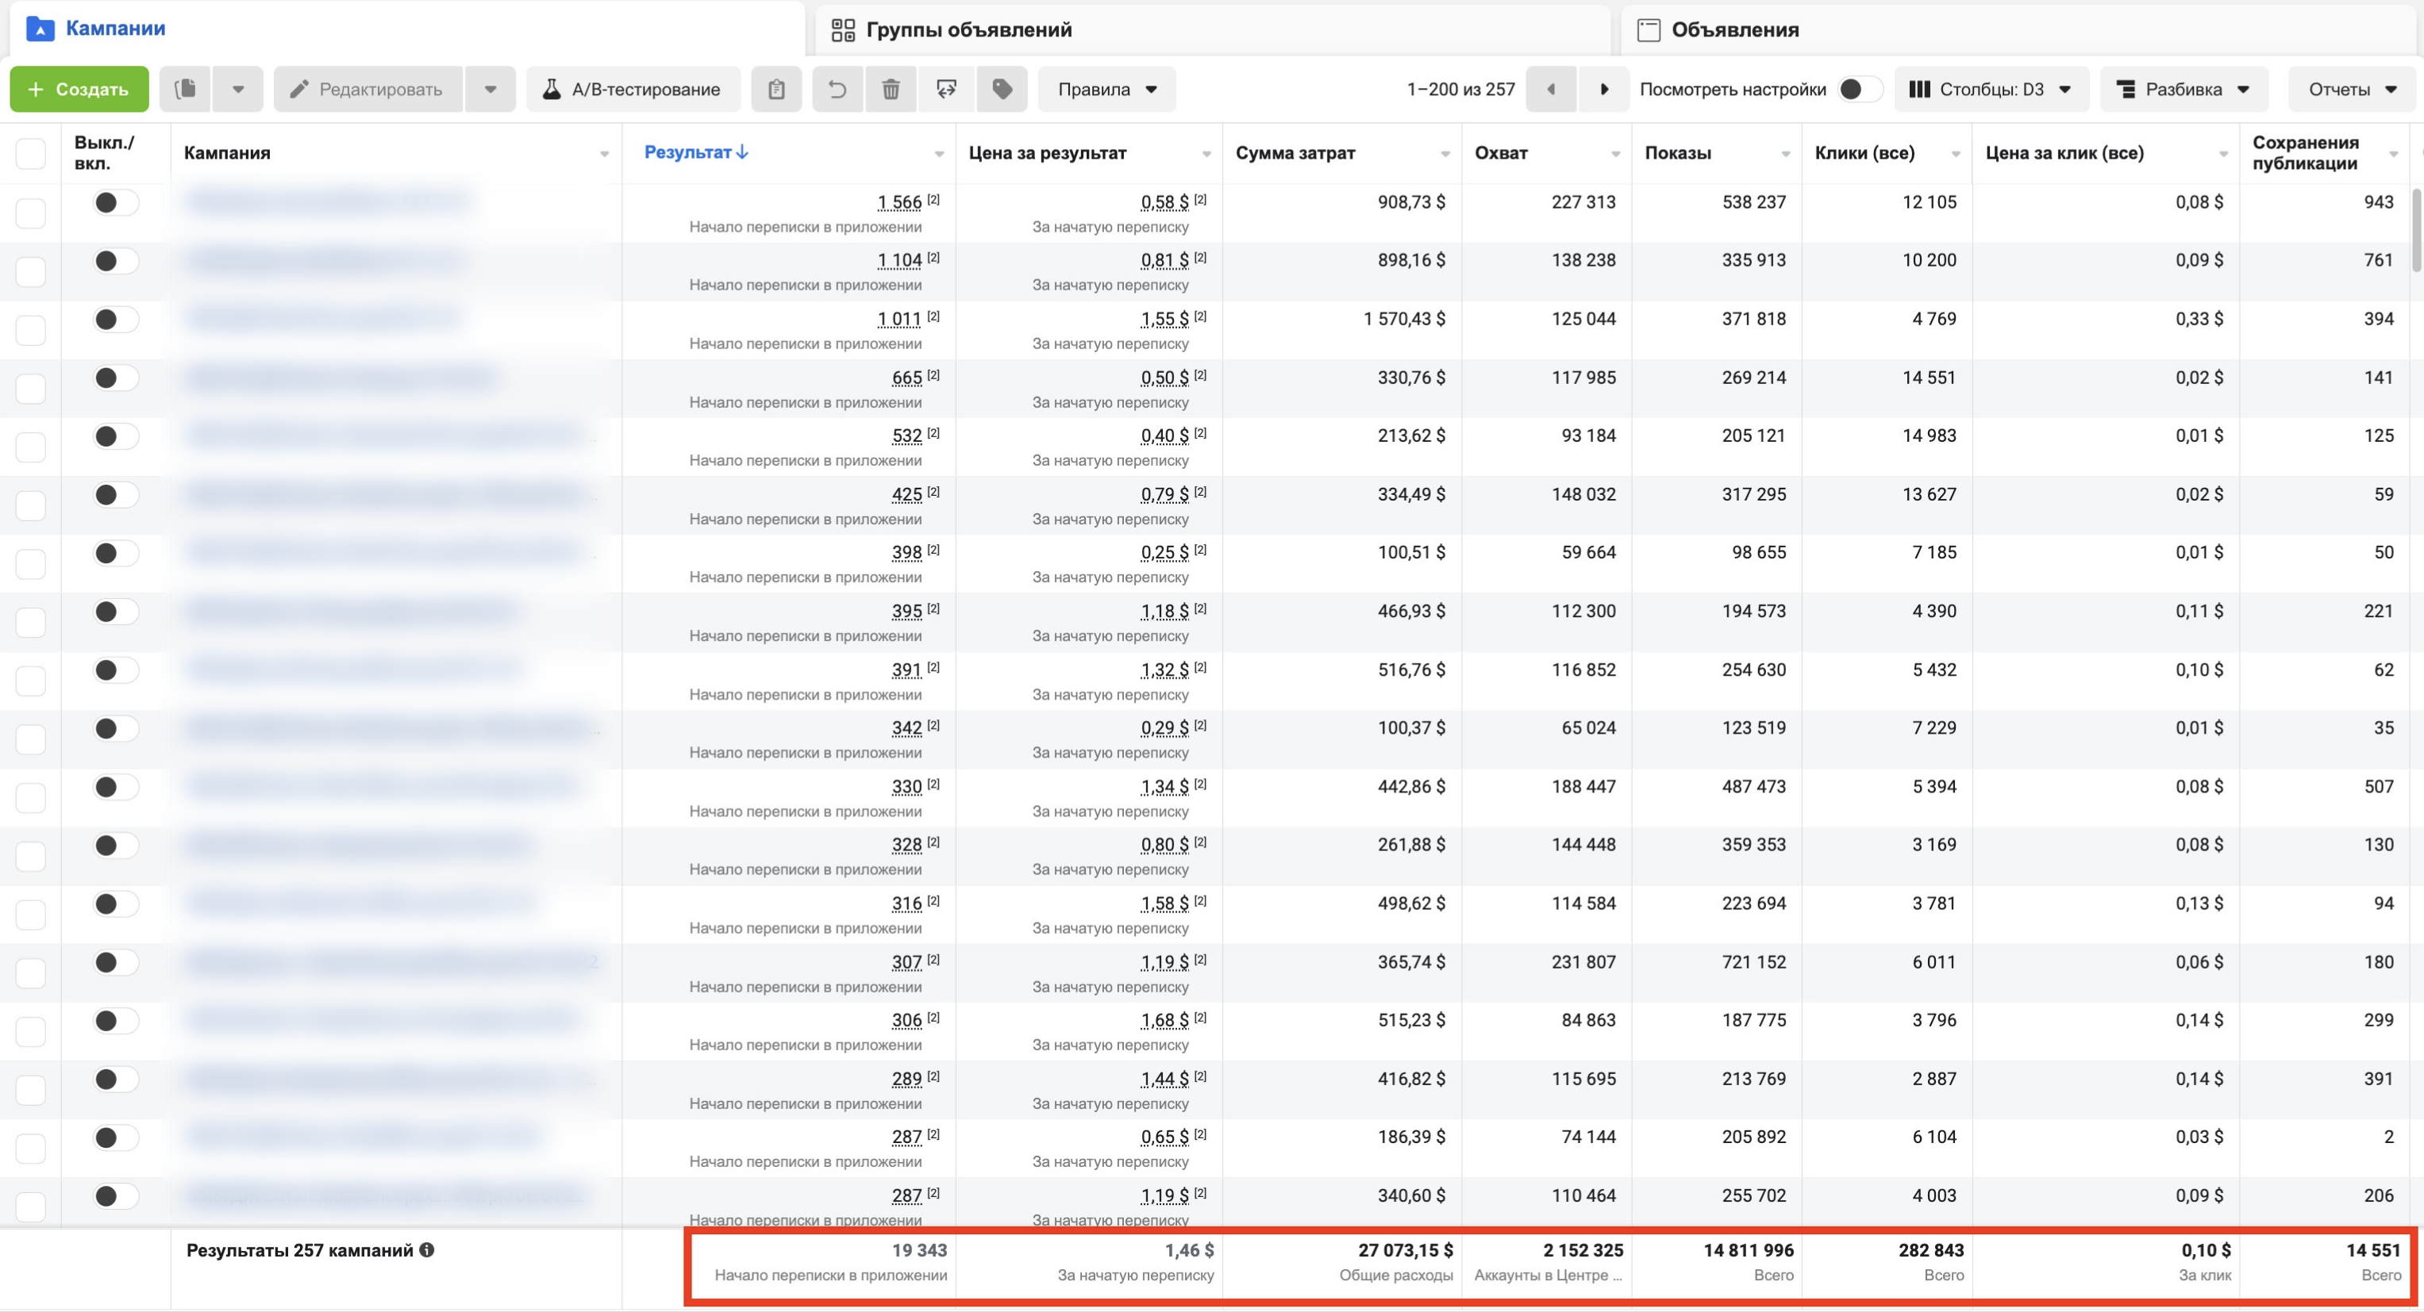Open Сумма затрат column header menu arrow
Viewport: 2424px width, 1312px height.
tap(1445, 154)
